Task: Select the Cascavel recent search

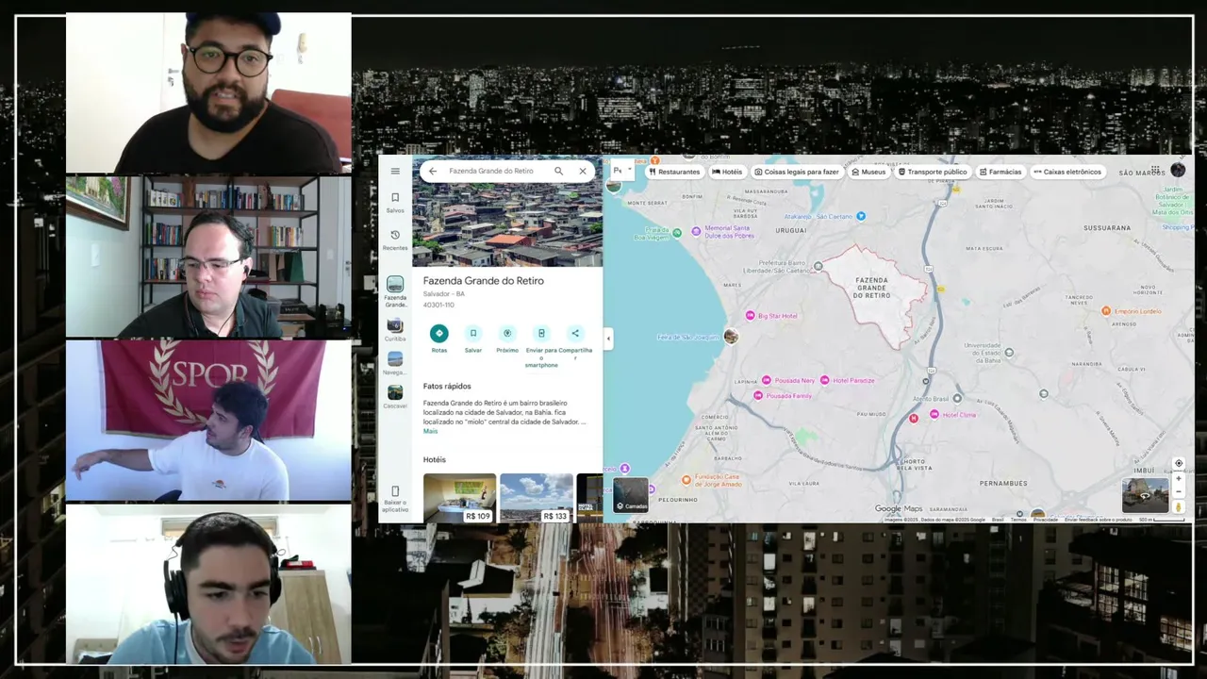Action: (395, 396)
